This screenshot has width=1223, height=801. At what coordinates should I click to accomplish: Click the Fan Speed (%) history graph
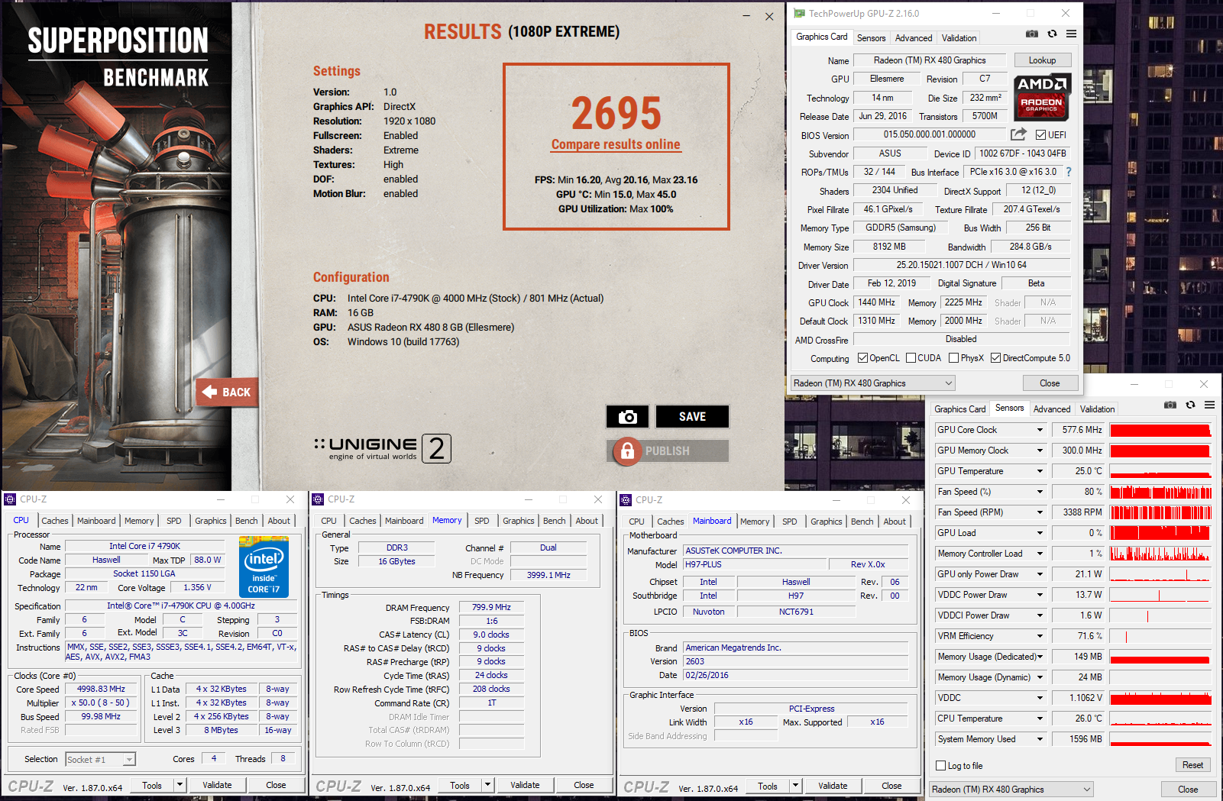pos(1161,492)
